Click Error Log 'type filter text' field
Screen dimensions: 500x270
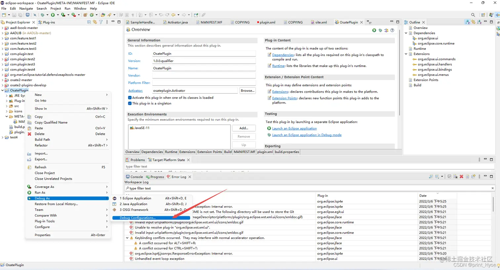click(x=309, y=189)
